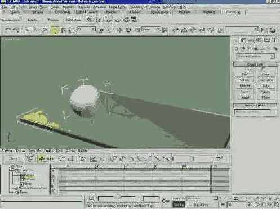
Task: Click the Box primitive button
Action: (x=245, y=74)
